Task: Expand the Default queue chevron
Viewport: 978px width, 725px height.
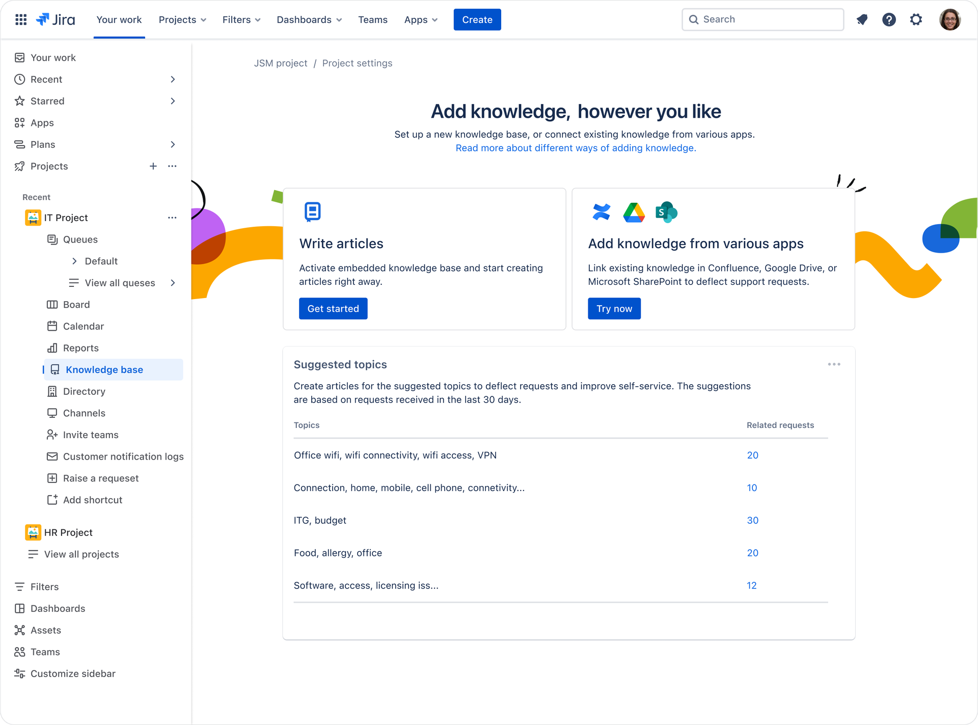Action: (74, 261)
